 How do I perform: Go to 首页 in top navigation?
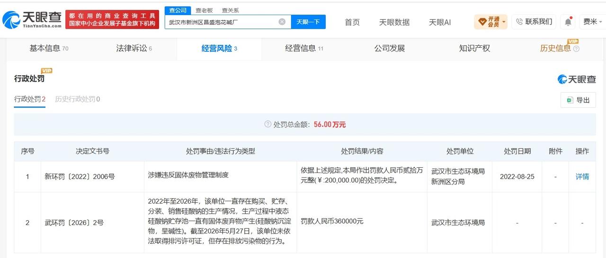click(352, 22)
